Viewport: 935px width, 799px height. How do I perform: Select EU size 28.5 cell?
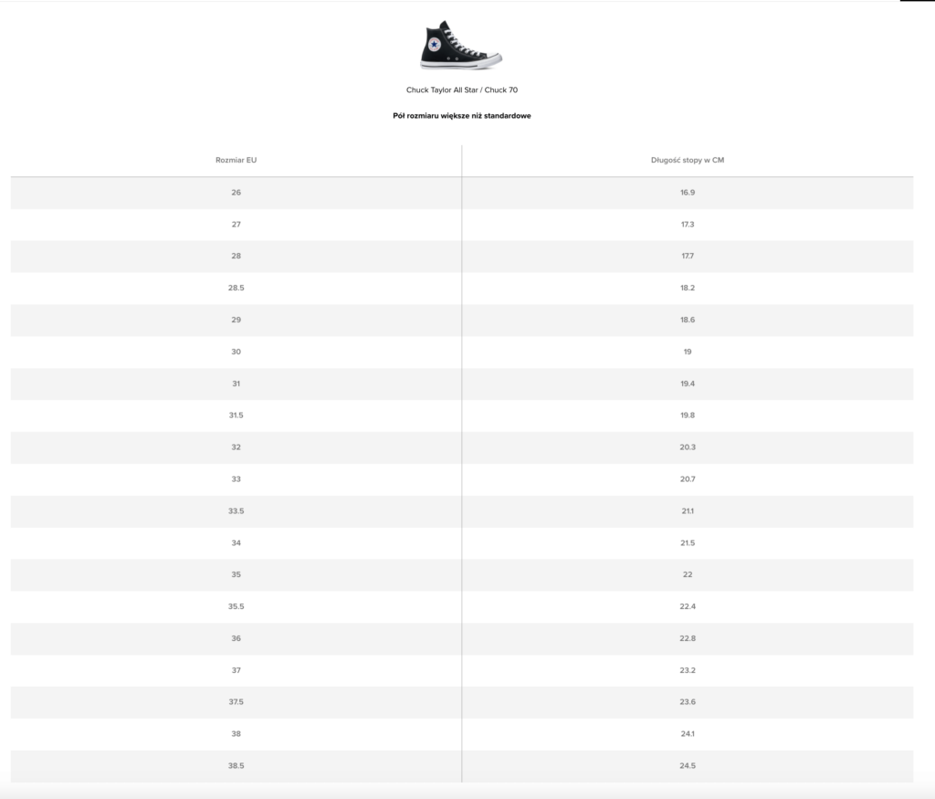pyautogui.click(x=236, y=288)
